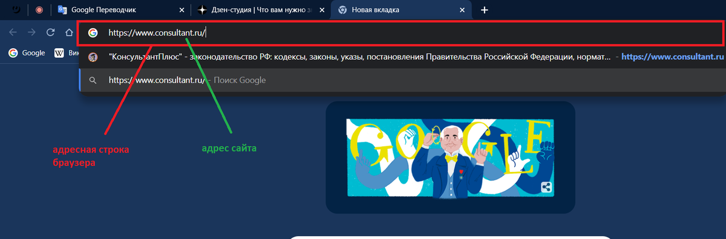Click into the address bar URL field
726x239 pixels.
pos(401,33)
